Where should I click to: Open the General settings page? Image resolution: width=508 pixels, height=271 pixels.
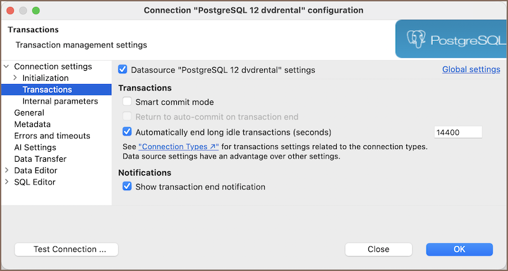tap(29, 112)
